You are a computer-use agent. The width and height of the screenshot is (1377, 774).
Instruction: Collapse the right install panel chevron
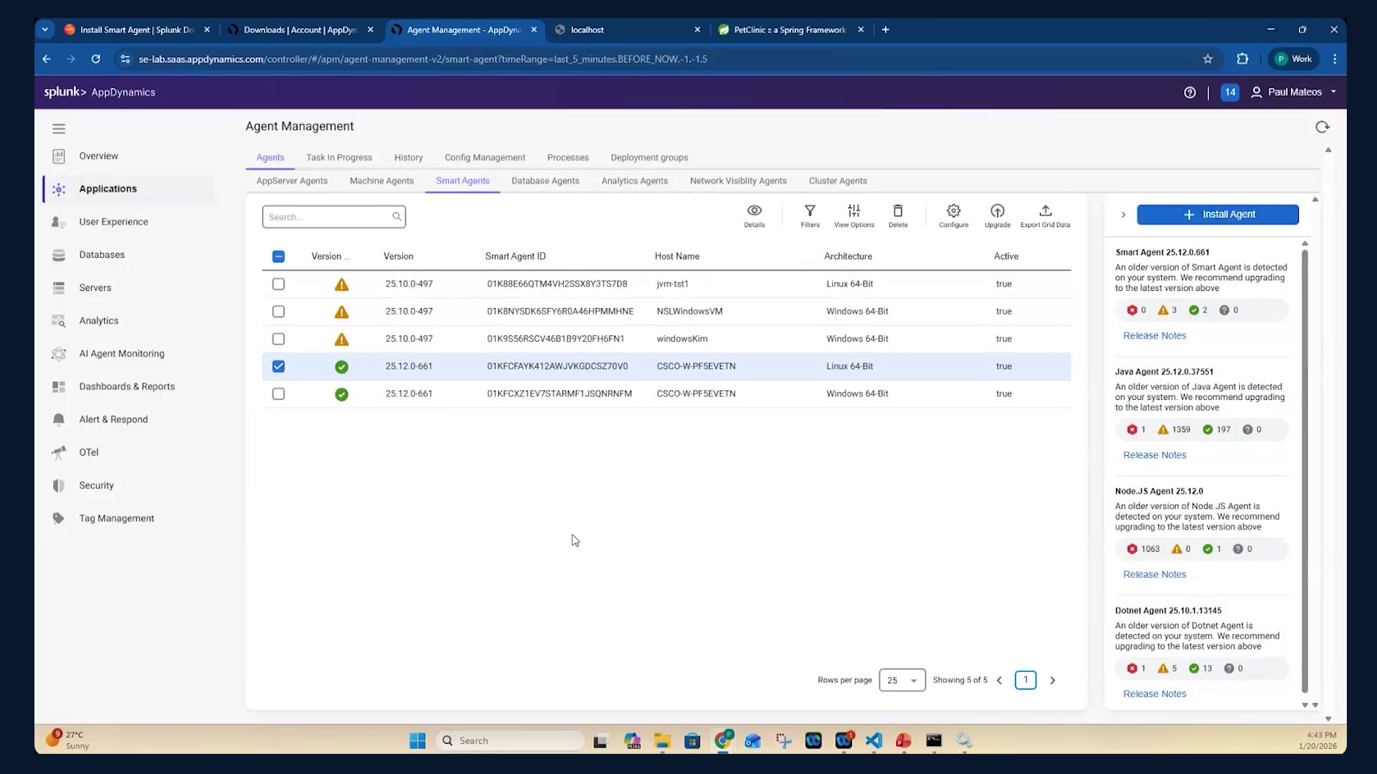pos(1123,214)
